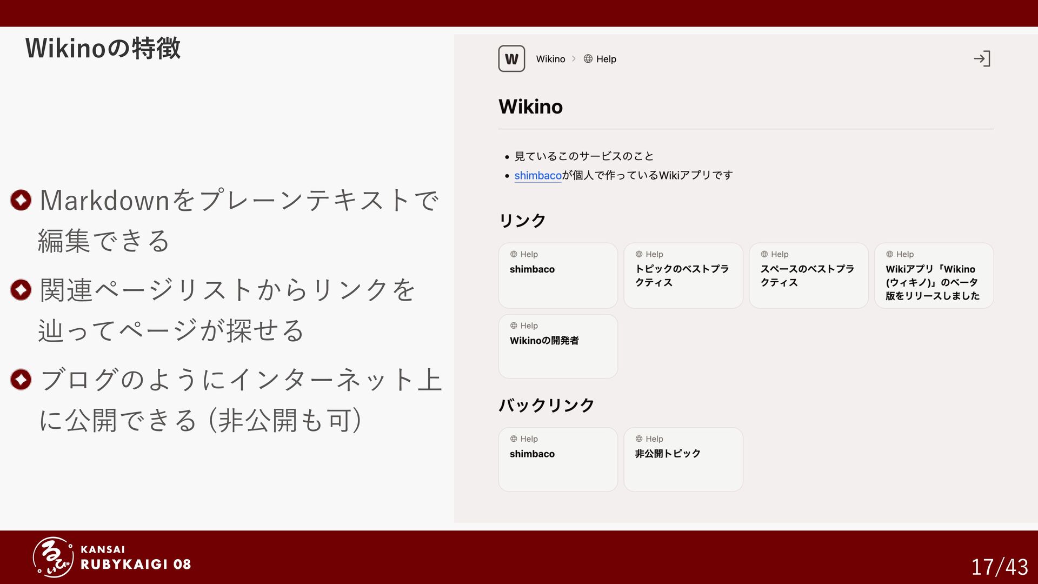The image size is (1038, 584).
Task: Open the shimbaco card under バックリンク
Action: click(558, 459)
